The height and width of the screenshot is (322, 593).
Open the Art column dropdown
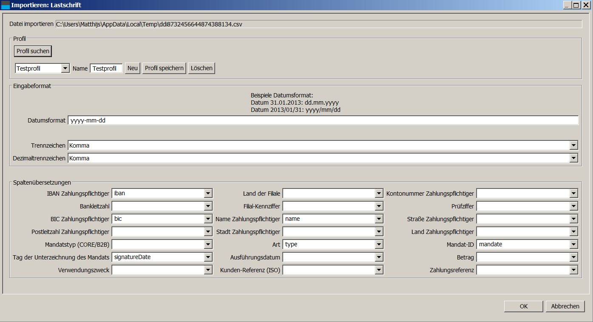(x=333, y=245)
